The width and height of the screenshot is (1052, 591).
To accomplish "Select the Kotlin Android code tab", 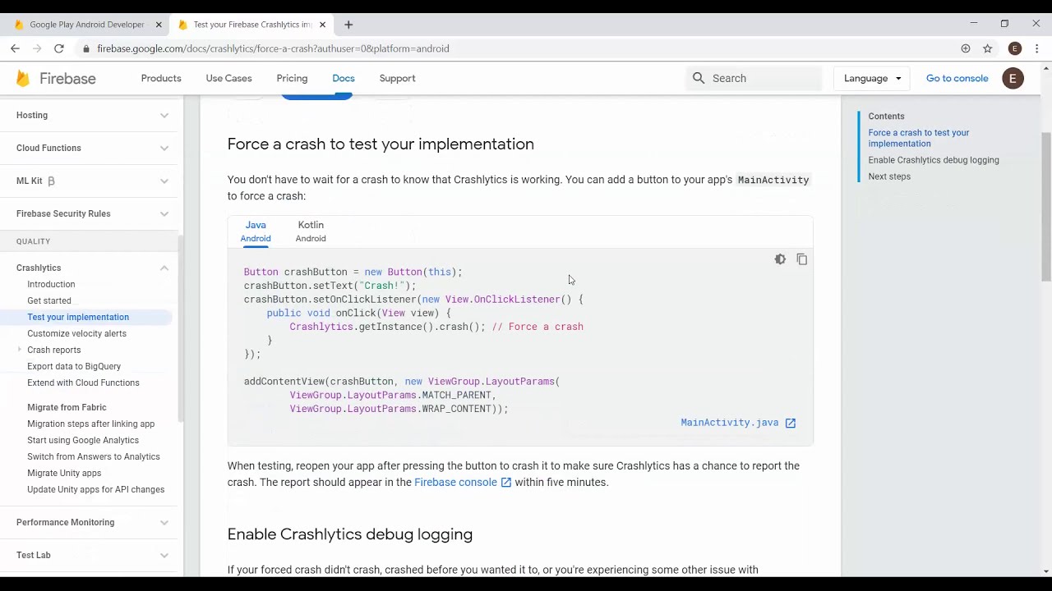I will (311, 231).
